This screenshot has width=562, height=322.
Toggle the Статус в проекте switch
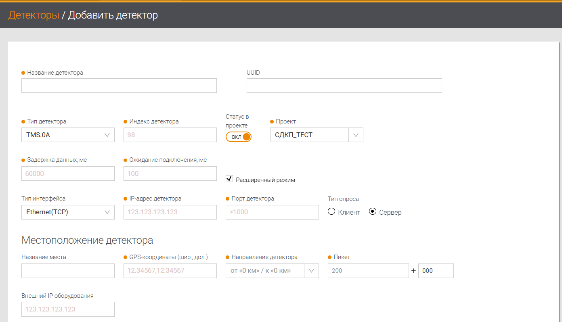pos(239,137)
